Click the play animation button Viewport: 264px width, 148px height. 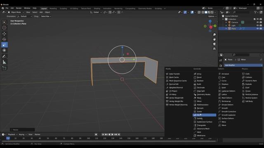coord(112,134)
